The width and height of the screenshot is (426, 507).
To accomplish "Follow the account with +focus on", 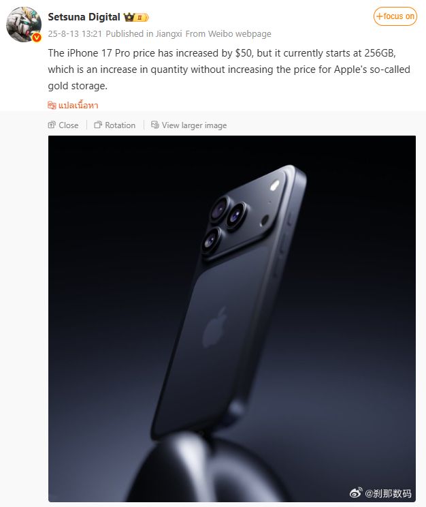I will [395, 16].
